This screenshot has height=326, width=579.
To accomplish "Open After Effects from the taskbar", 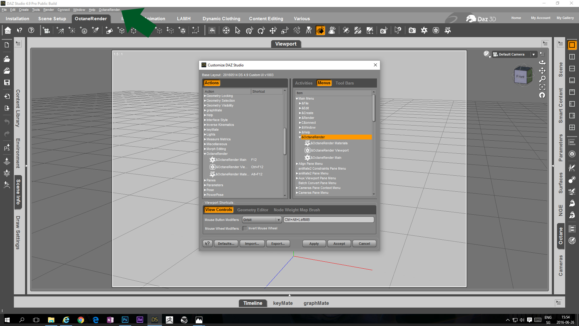I will (x=140, y=320).
